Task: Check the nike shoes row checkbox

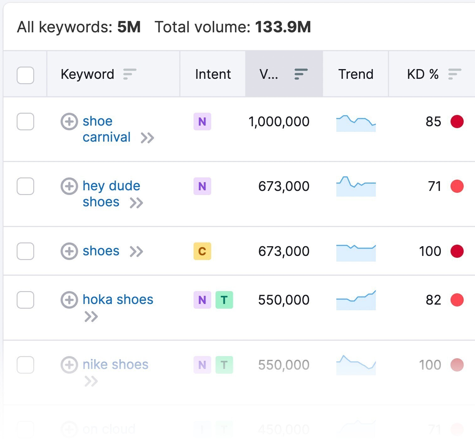Action: 25,365
